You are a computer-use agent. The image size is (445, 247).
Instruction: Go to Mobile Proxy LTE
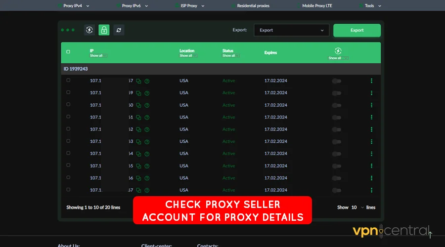pyautogui.click(x=317, y=5)
